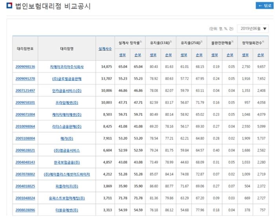Open the 더블유에셋(주) agency link
Image resolution: width=275 pixels, height=221 pixels.
click(x=67, y=210)
